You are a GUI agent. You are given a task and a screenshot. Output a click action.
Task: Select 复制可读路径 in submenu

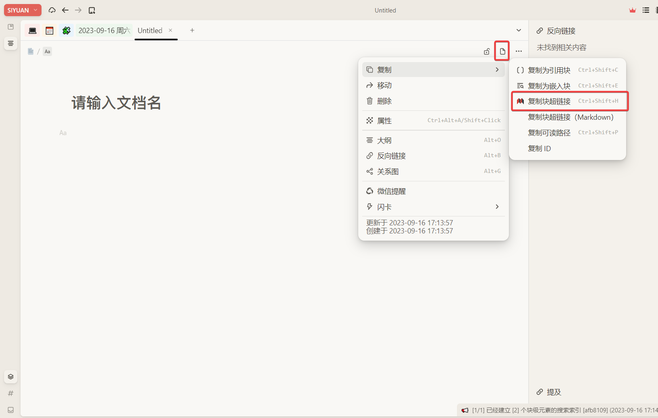[567, 133]
